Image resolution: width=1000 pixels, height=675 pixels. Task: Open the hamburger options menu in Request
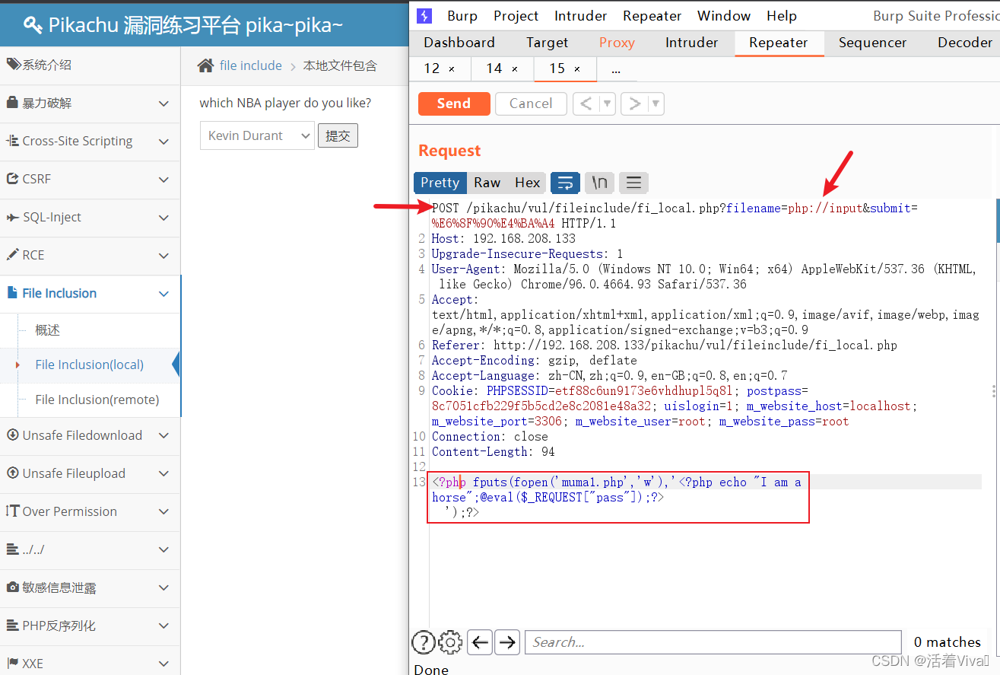point(633,183)
